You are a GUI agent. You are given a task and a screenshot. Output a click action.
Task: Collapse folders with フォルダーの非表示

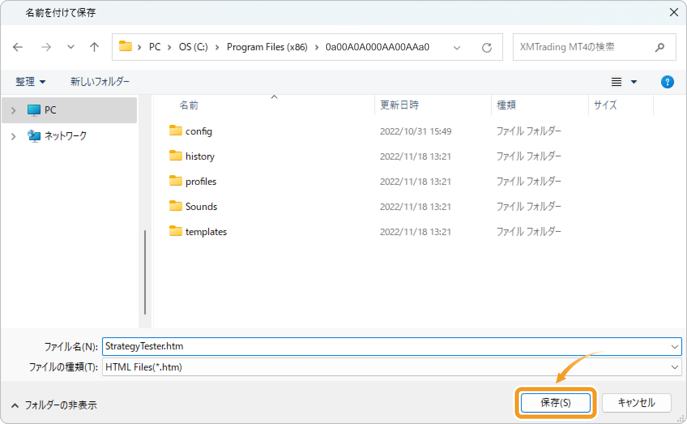click(x=54, y=405)
